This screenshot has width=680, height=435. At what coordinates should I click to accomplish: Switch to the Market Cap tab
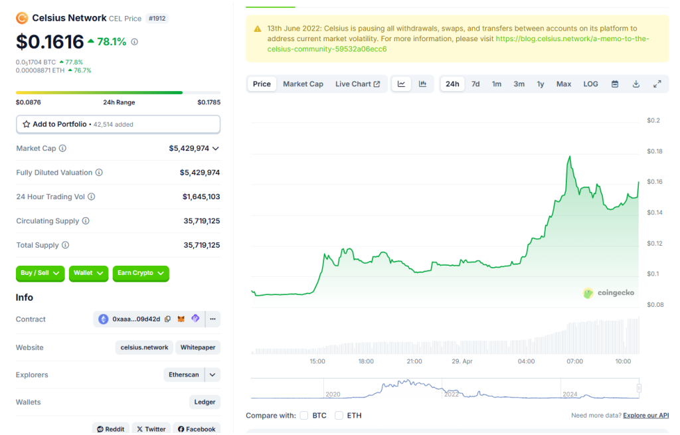[x=303, y=84]
